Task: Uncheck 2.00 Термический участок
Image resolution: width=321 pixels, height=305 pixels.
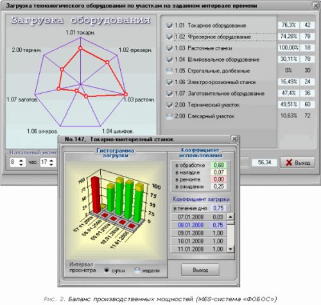Action: pos(169,105)
